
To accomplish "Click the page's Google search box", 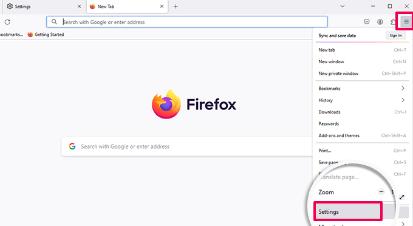I will click(187, 146).
